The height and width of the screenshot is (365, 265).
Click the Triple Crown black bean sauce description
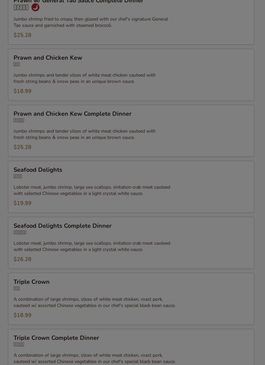(x=94, y=302)
